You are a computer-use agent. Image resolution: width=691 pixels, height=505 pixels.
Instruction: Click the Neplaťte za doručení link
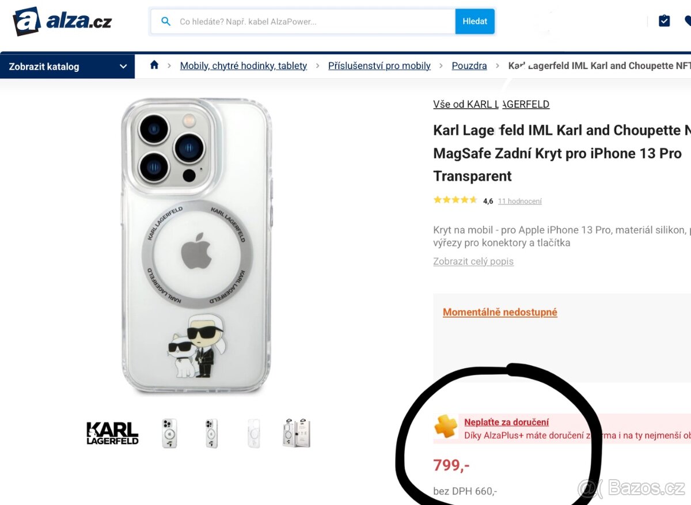(506, 422)
